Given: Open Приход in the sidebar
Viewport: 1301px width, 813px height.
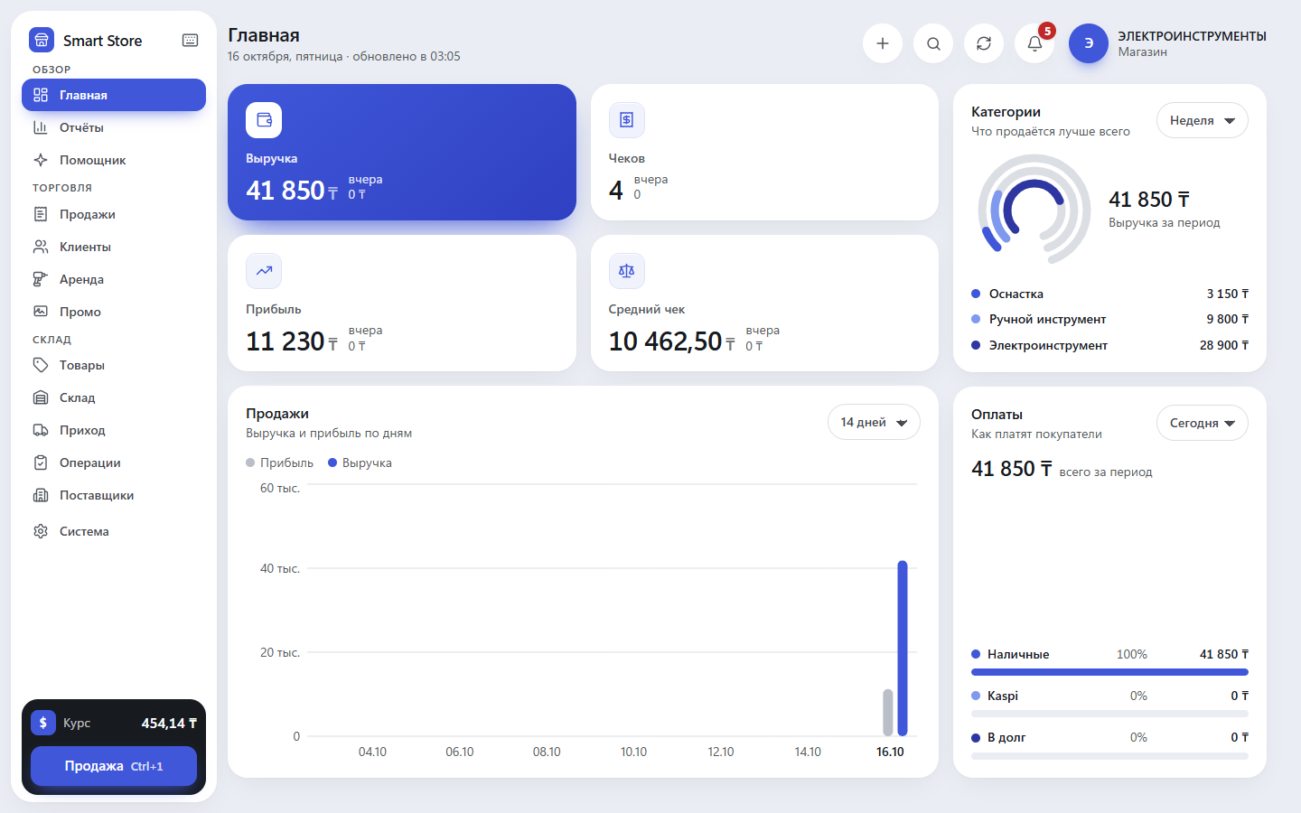Looking at the screenshot, I should pos(114,430).
